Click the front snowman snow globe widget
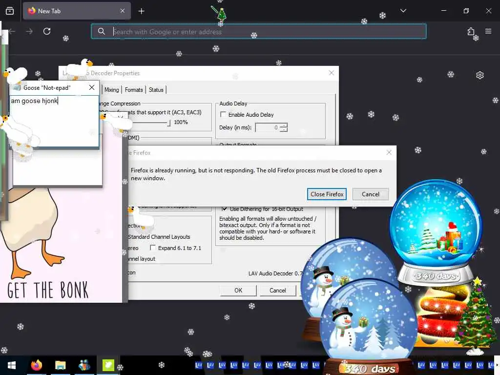The width and height of the screenshot is (500, 375). click(368, 325)
